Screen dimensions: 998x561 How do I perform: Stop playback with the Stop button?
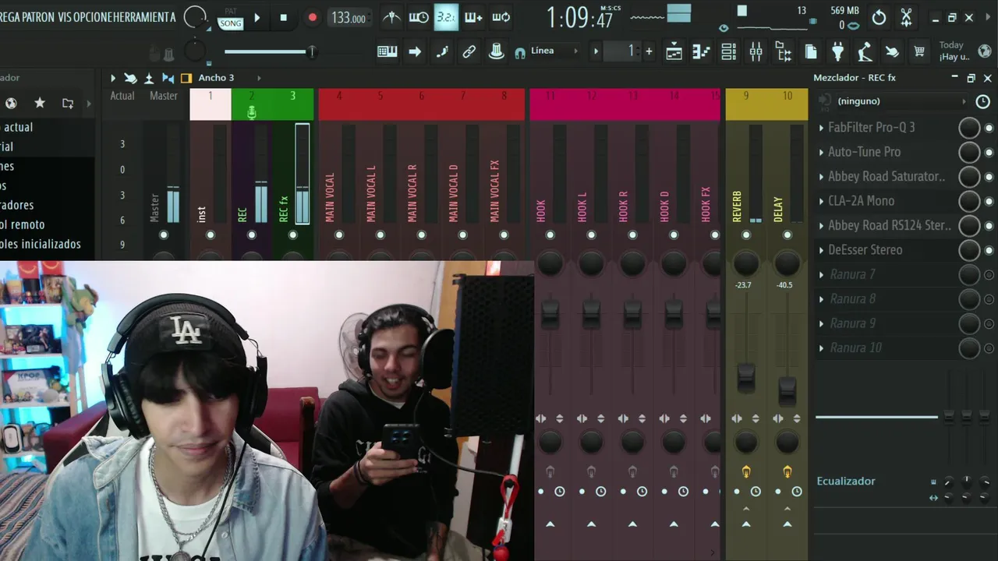coord(283,17)
